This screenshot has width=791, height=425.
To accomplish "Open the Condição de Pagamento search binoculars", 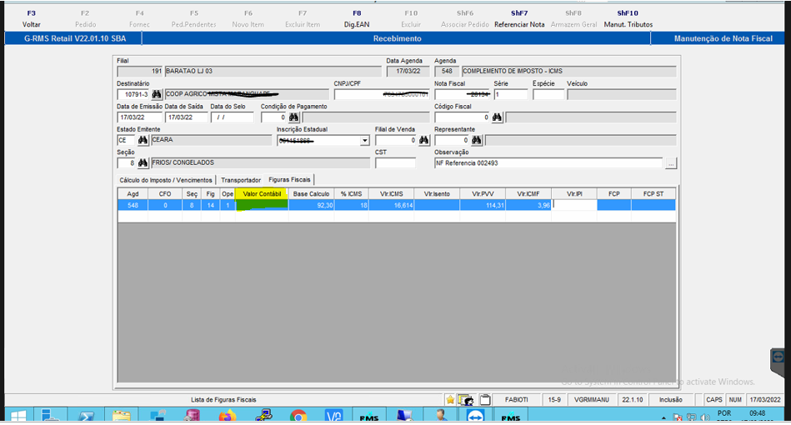I will [x=293, y=117].
